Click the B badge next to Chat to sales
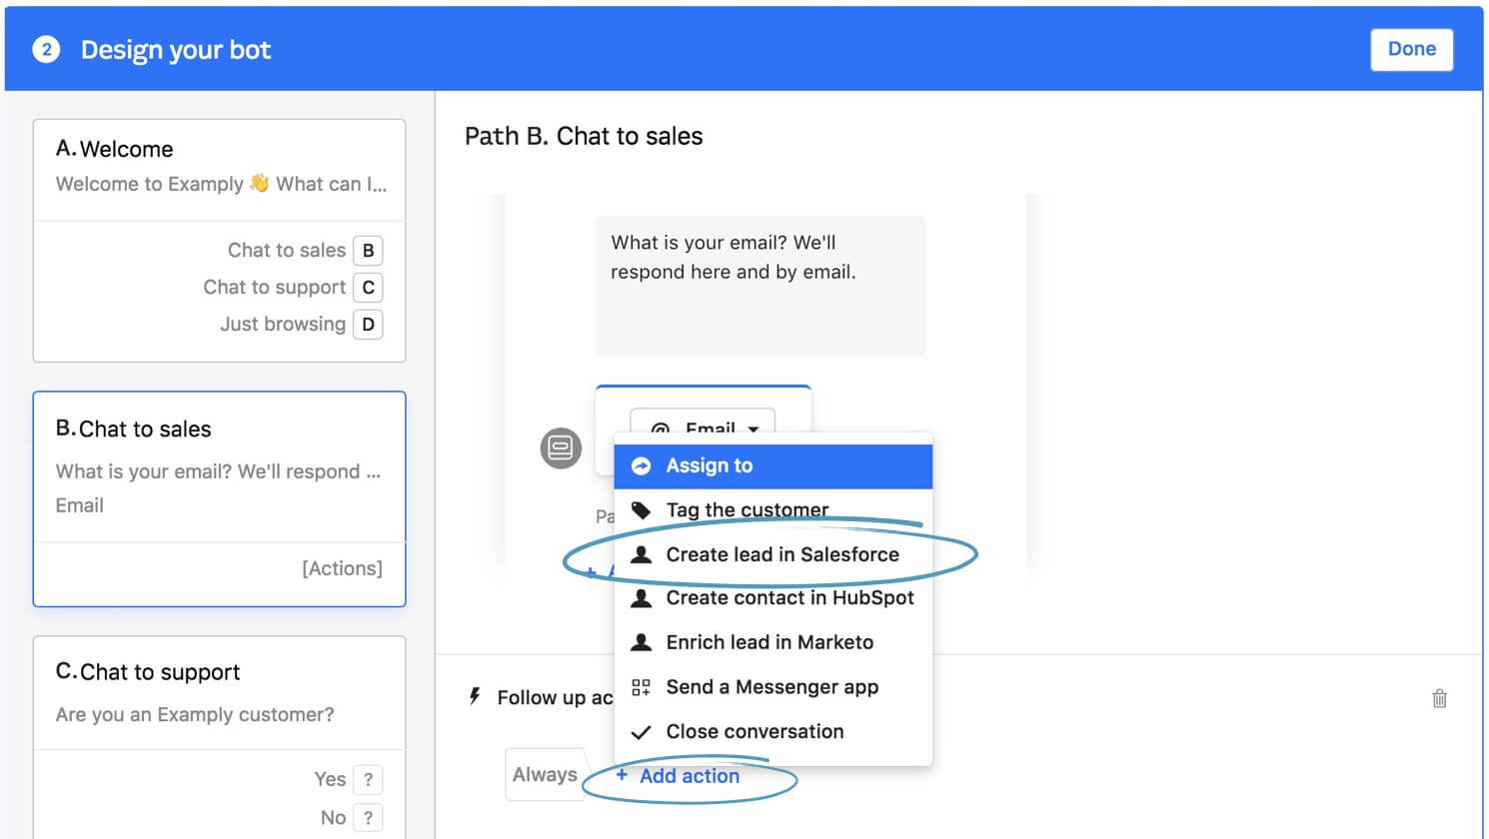The width and height of the screenshot is (1489, 839). pyautogui.click(x=368, y=251)
